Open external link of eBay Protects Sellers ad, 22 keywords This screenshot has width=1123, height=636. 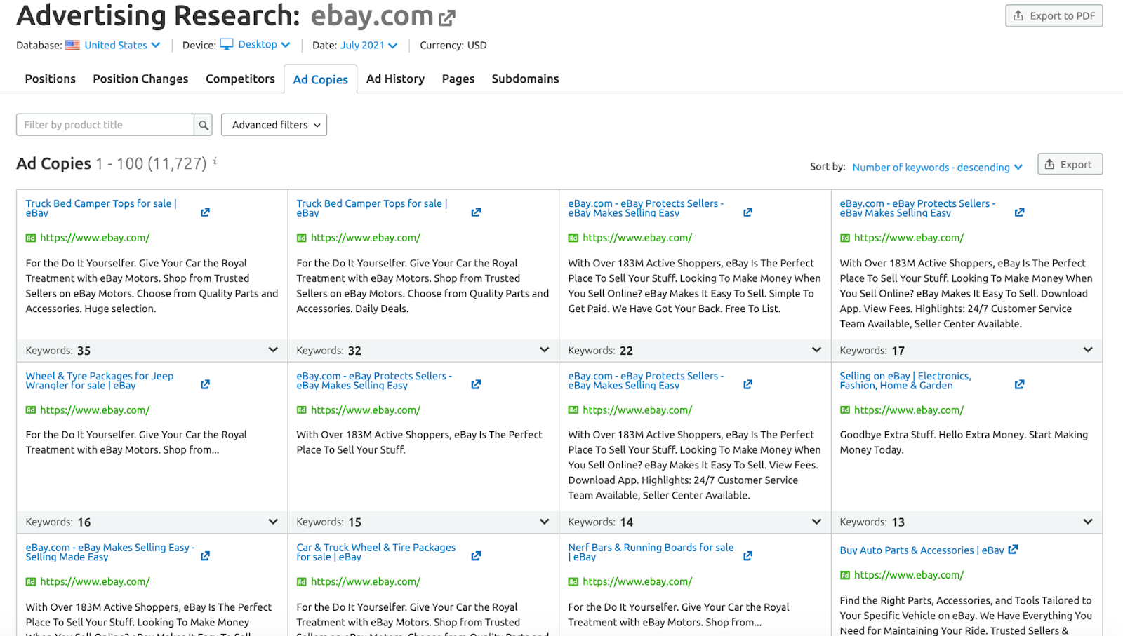point(747,212)
